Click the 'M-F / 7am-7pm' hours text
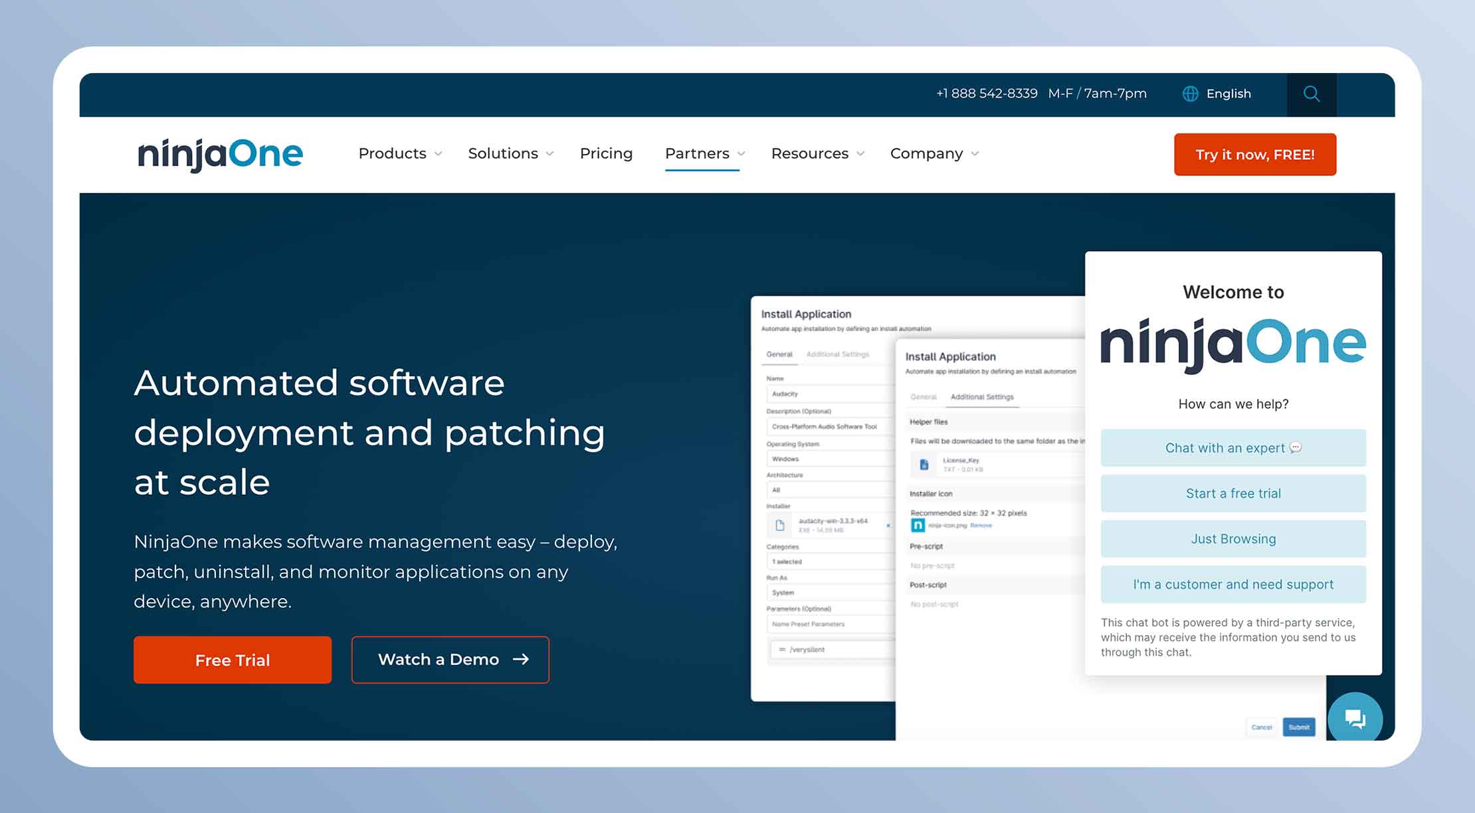 pyautogui.click(x=1098, y=94)
